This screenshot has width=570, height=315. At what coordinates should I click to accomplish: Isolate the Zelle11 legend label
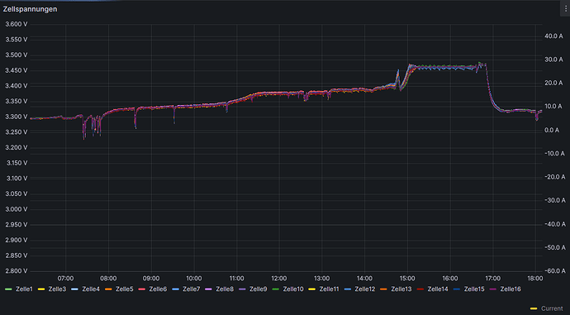329,289
